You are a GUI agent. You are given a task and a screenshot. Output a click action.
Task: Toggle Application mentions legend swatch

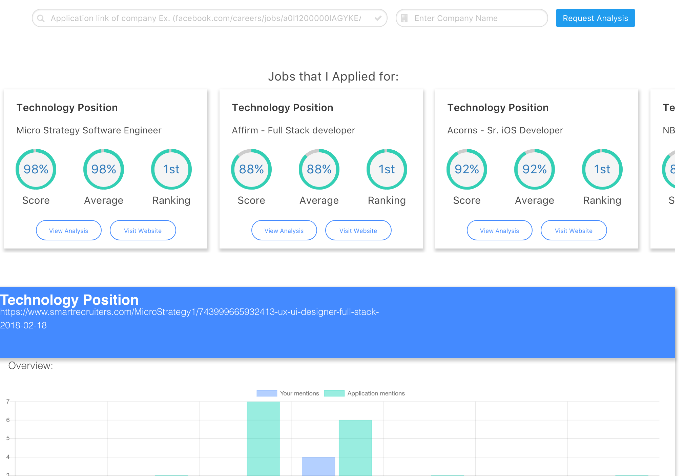pos(334,393)
